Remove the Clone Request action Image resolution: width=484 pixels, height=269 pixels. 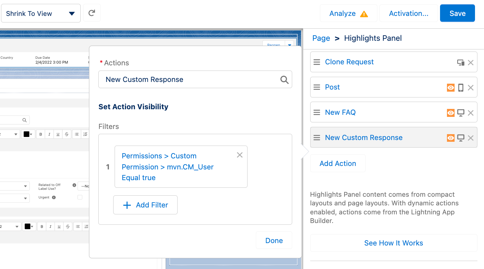470,63
